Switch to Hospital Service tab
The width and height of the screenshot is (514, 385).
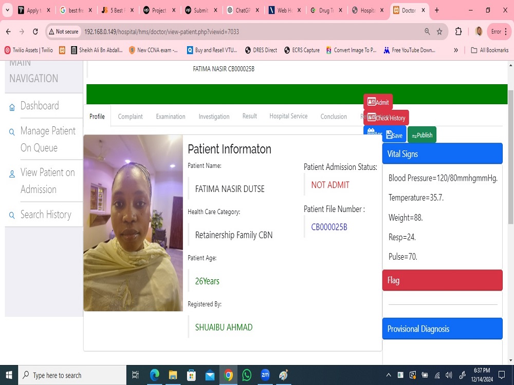coord(288,116)
